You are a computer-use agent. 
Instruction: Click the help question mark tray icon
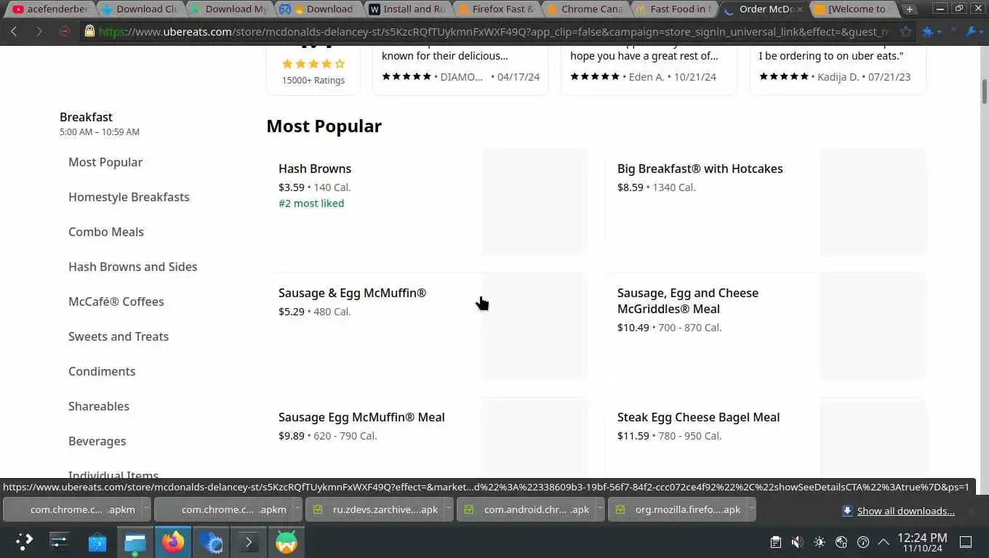tap(863, 542)
